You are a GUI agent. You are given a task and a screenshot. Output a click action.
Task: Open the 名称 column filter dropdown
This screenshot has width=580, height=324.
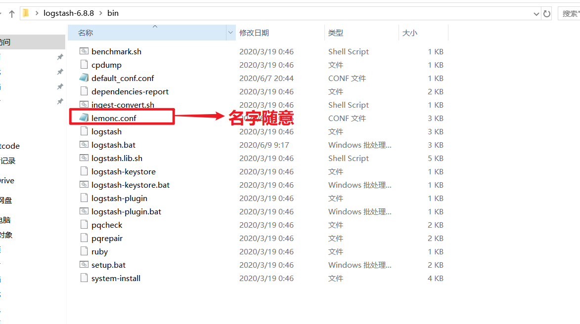tap(230, 33)
